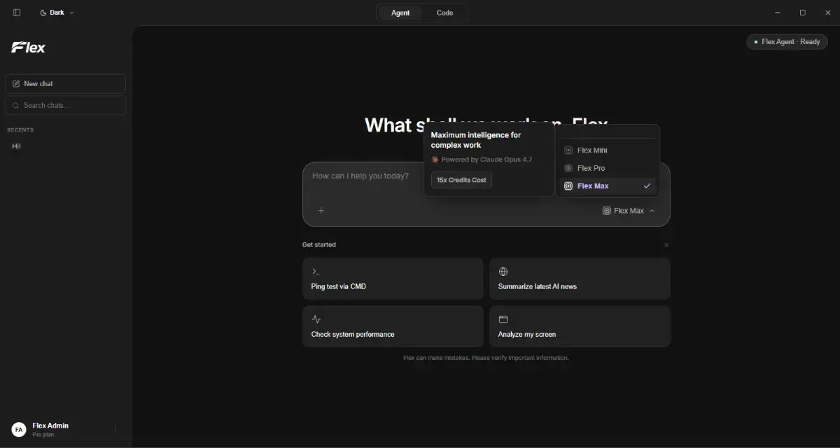
Task: Click the activity pulse icon
Action: [316, 319]
